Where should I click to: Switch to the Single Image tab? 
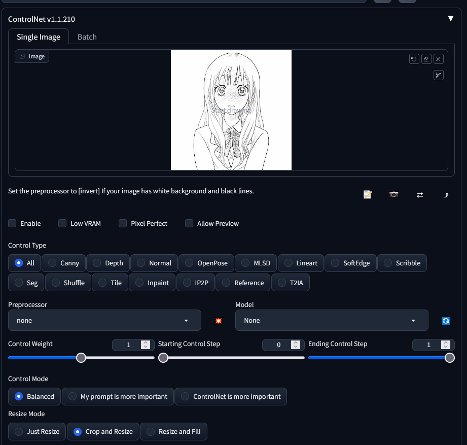(x=39, y=37)
